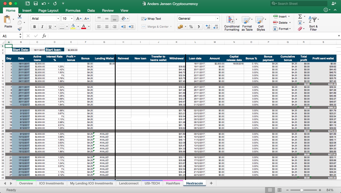This screenshot has width=341, height=193.
Task: Switch to the Overview sheet tab
Action: (26, 183)
